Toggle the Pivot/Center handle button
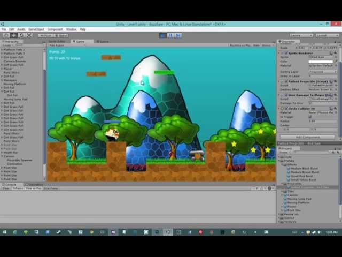This screenshot has width=342, height=257. 45,36
